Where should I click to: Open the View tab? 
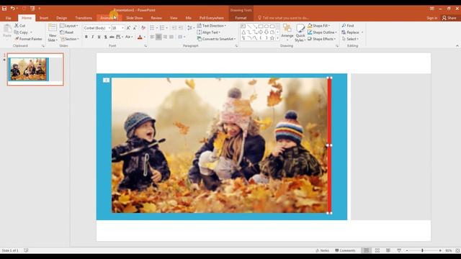(x=174, y=18)
